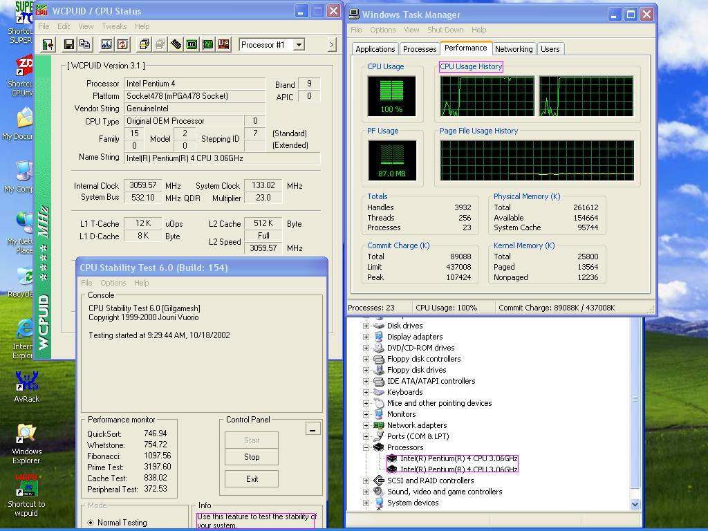
Task: Open the Recycle Bin desktop icon
Action: point(23,282)
